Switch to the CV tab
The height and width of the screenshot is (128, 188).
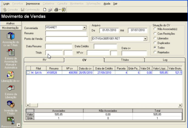[84, 60]
